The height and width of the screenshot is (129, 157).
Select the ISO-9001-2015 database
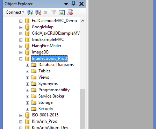click(45, 115)
